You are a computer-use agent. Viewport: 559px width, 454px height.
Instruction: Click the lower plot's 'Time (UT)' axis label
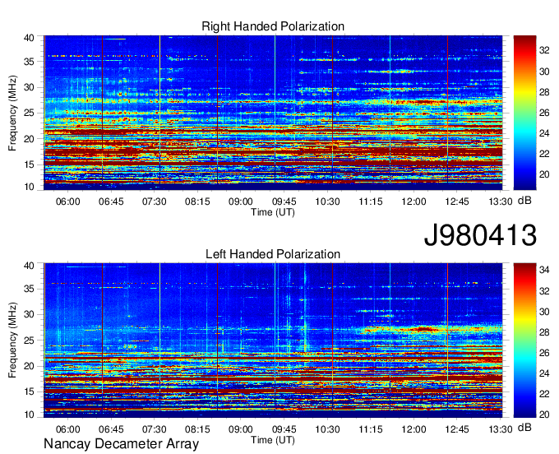(273, 440)
